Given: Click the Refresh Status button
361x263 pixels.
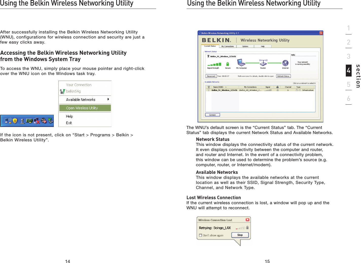Looking at the screenshot, I should [283, 76].
